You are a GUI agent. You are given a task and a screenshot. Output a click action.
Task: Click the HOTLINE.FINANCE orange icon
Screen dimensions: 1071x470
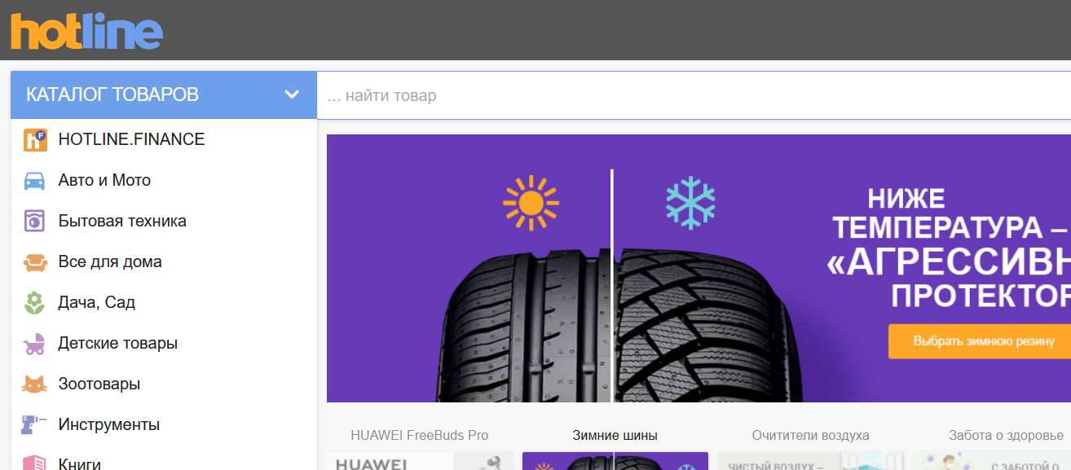click(35, 140)
